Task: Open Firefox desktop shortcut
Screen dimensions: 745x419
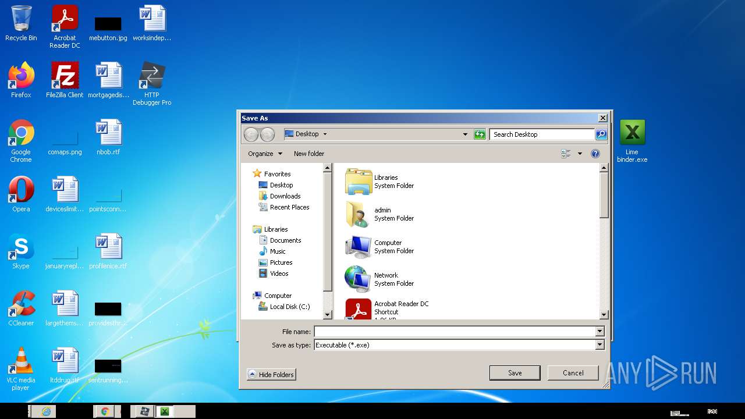Action: pyautogui.click(x=21, y=80)
